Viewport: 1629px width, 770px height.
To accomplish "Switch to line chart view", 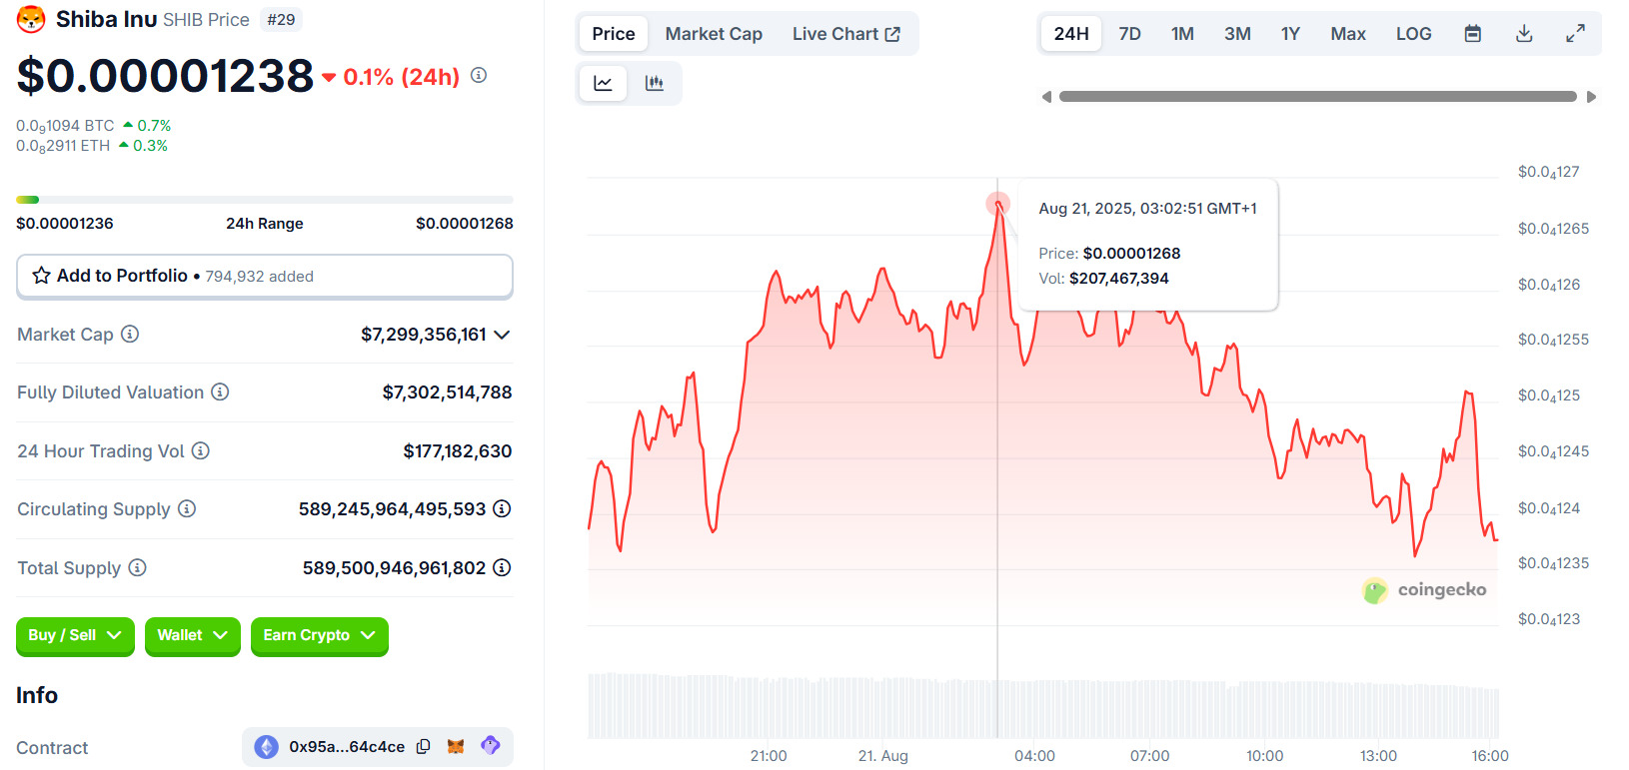I will pyautogui.click(x=603, y=83).
